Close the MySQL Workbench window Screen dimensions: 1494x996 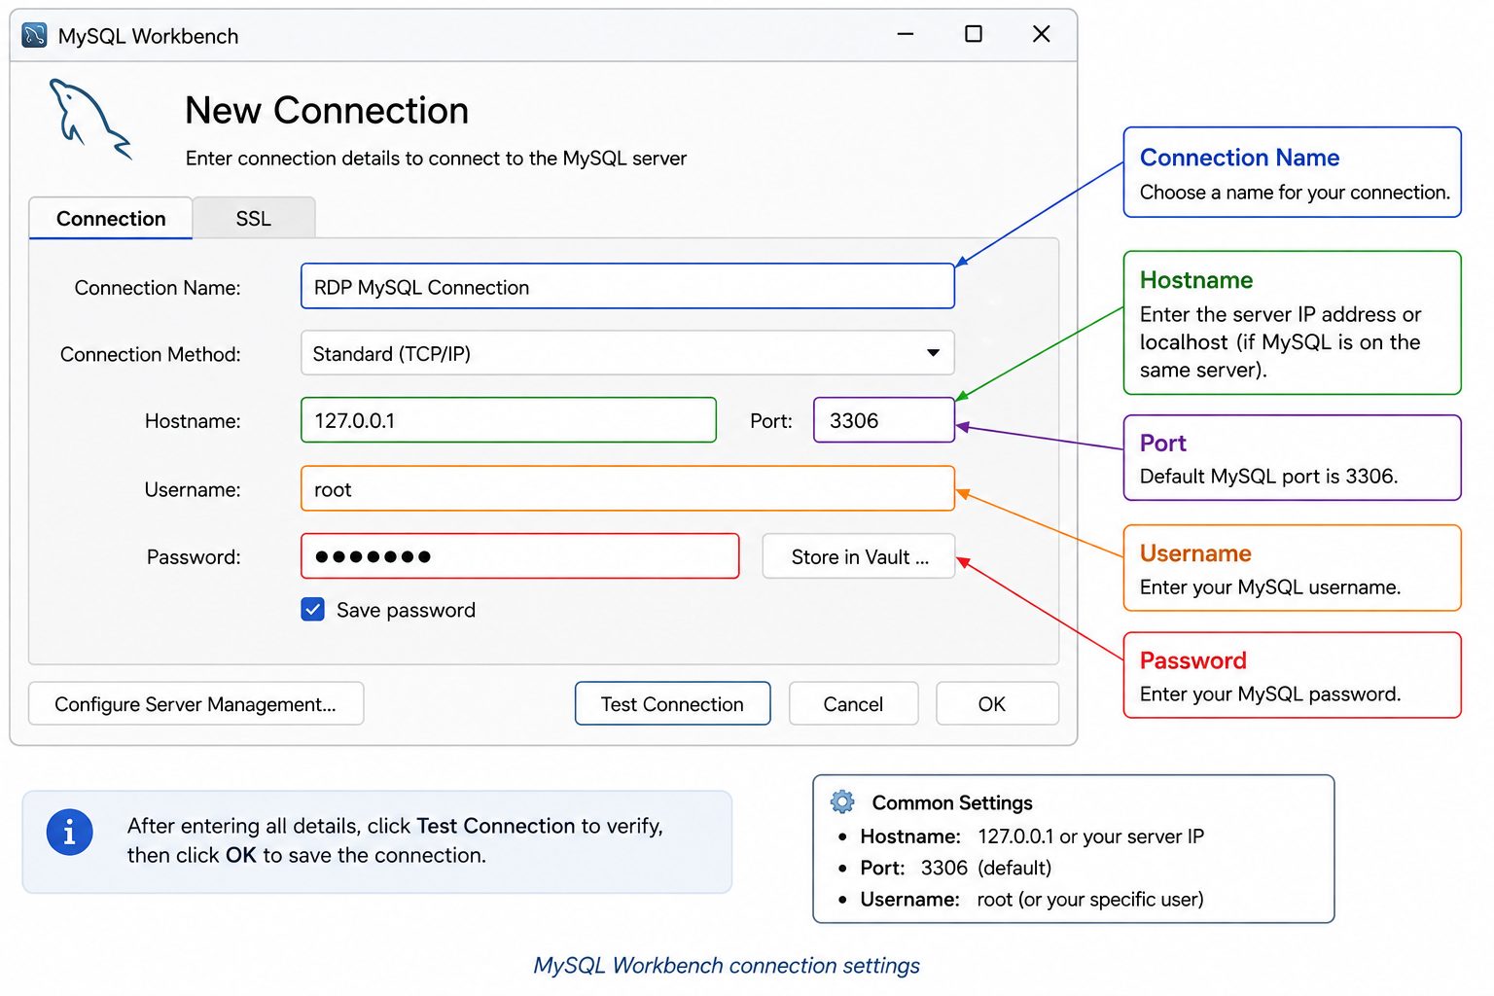click(x=1041, y=34)
